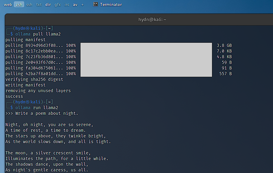The width and height of the screenshot is (273, 173).
Task: Select the zsh workspace tab
Action: (x=19, y=5)
